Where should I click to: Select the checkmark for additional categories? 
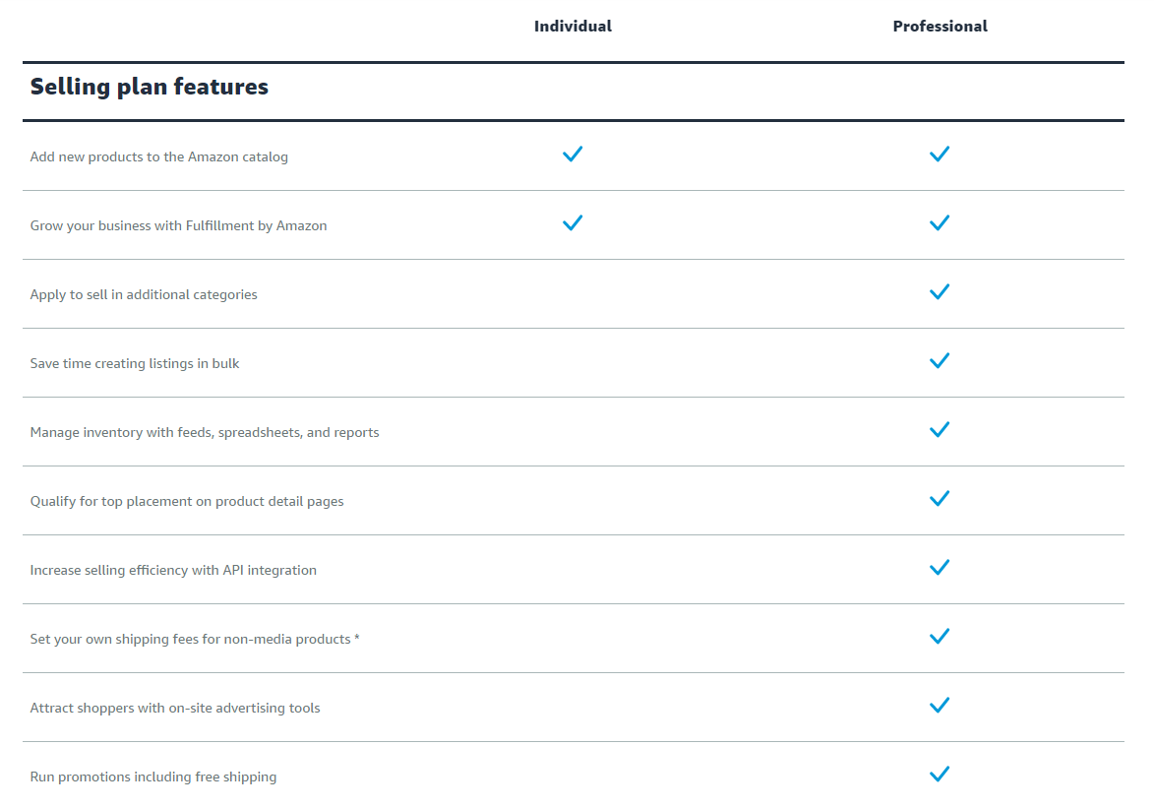pyautogui.click(x=940, y=291)
